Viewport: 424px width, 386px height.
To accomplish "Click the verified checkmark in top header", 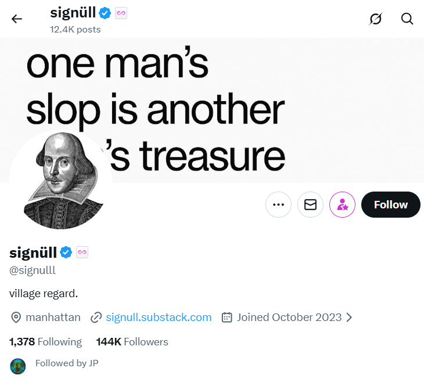I will point(105,13).
